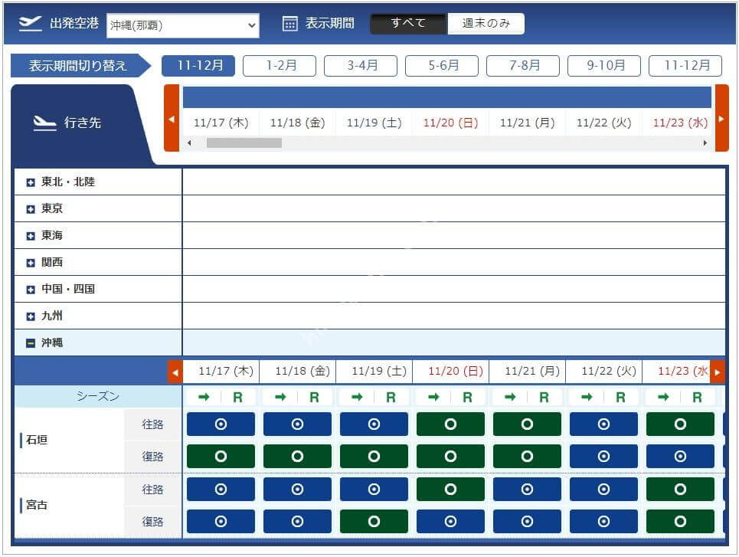The width and height of the screenshot is (739, 557).
Task: Click the 11/17 (木) date in 沖縄 row
Action: pos(226,371)
